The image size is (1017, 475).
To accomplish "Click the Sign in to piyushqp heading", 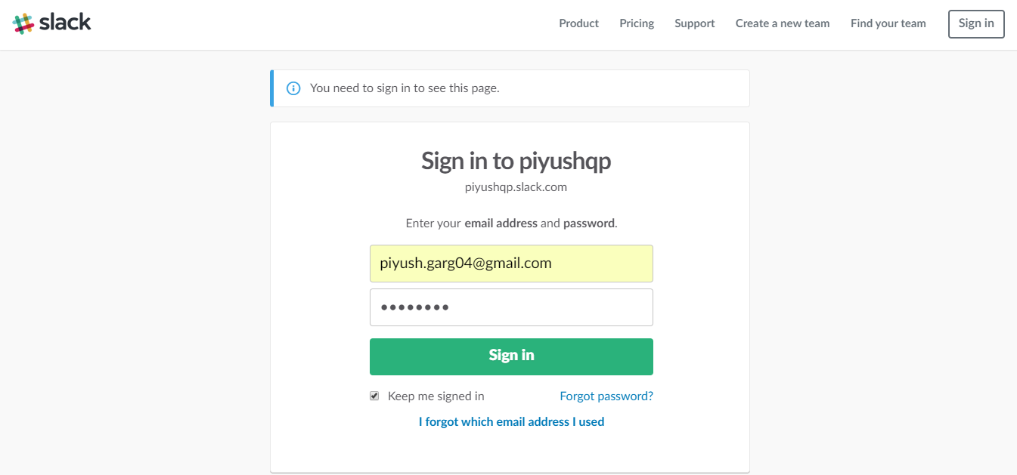I will tap(516, 161).
